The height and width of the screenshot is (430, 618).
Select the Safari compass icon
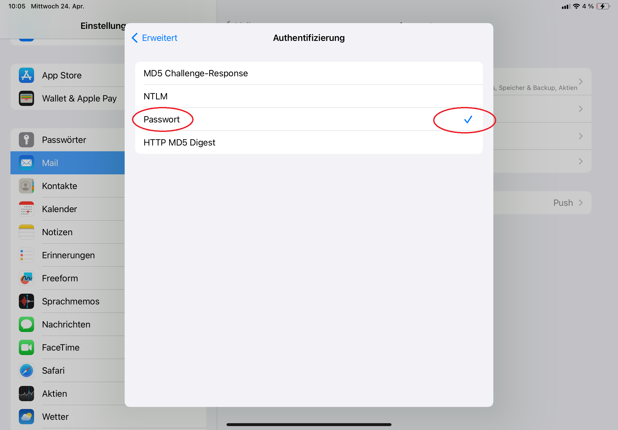[26, 370]
